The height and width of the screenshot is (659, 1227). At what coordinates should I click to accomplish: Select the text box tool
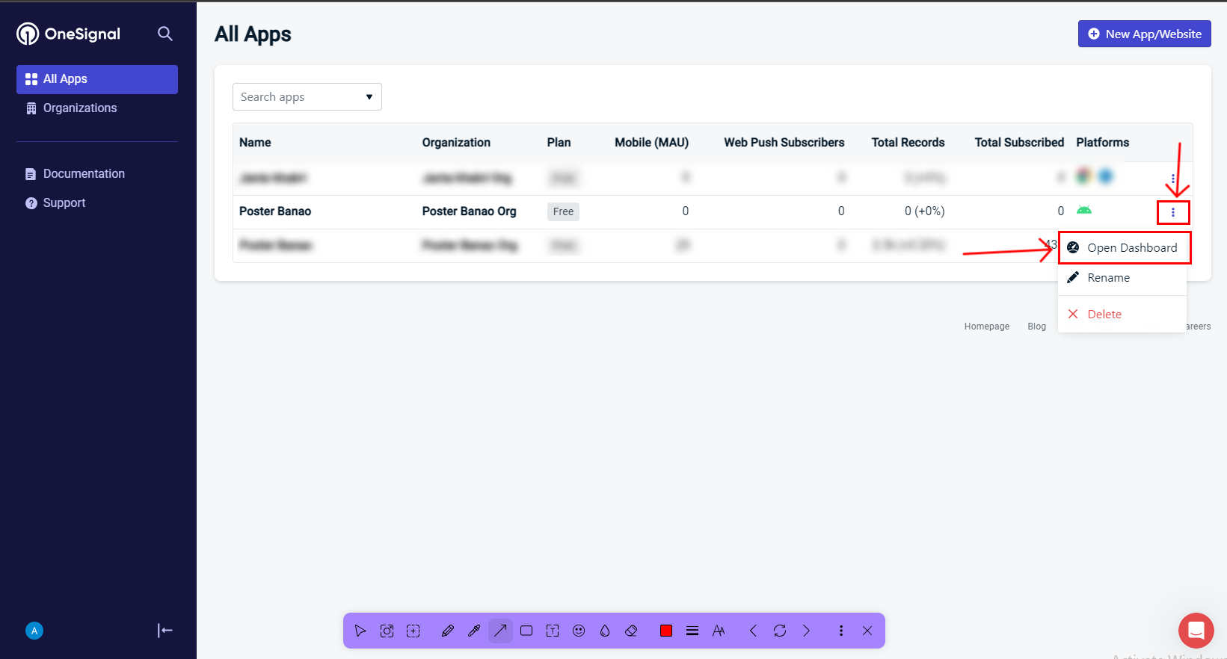(553, 631)
